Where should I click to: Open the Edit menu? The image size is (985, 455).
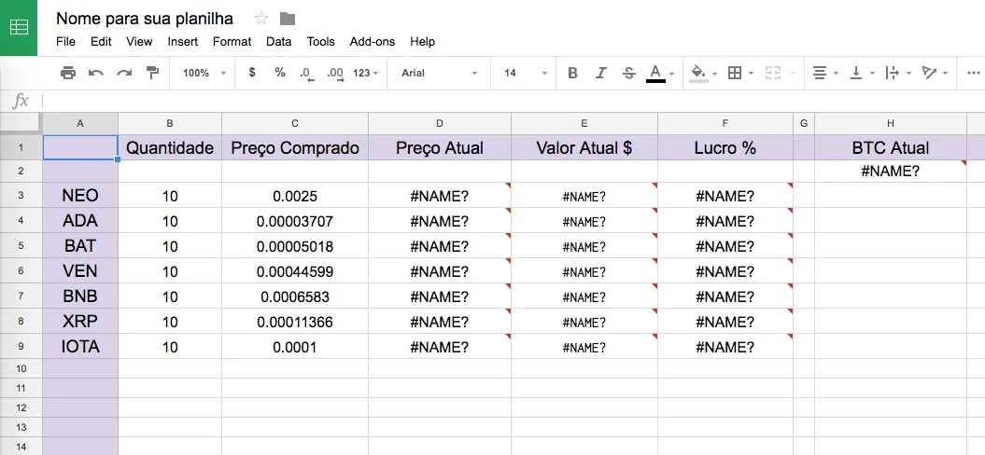coord(101,41)
